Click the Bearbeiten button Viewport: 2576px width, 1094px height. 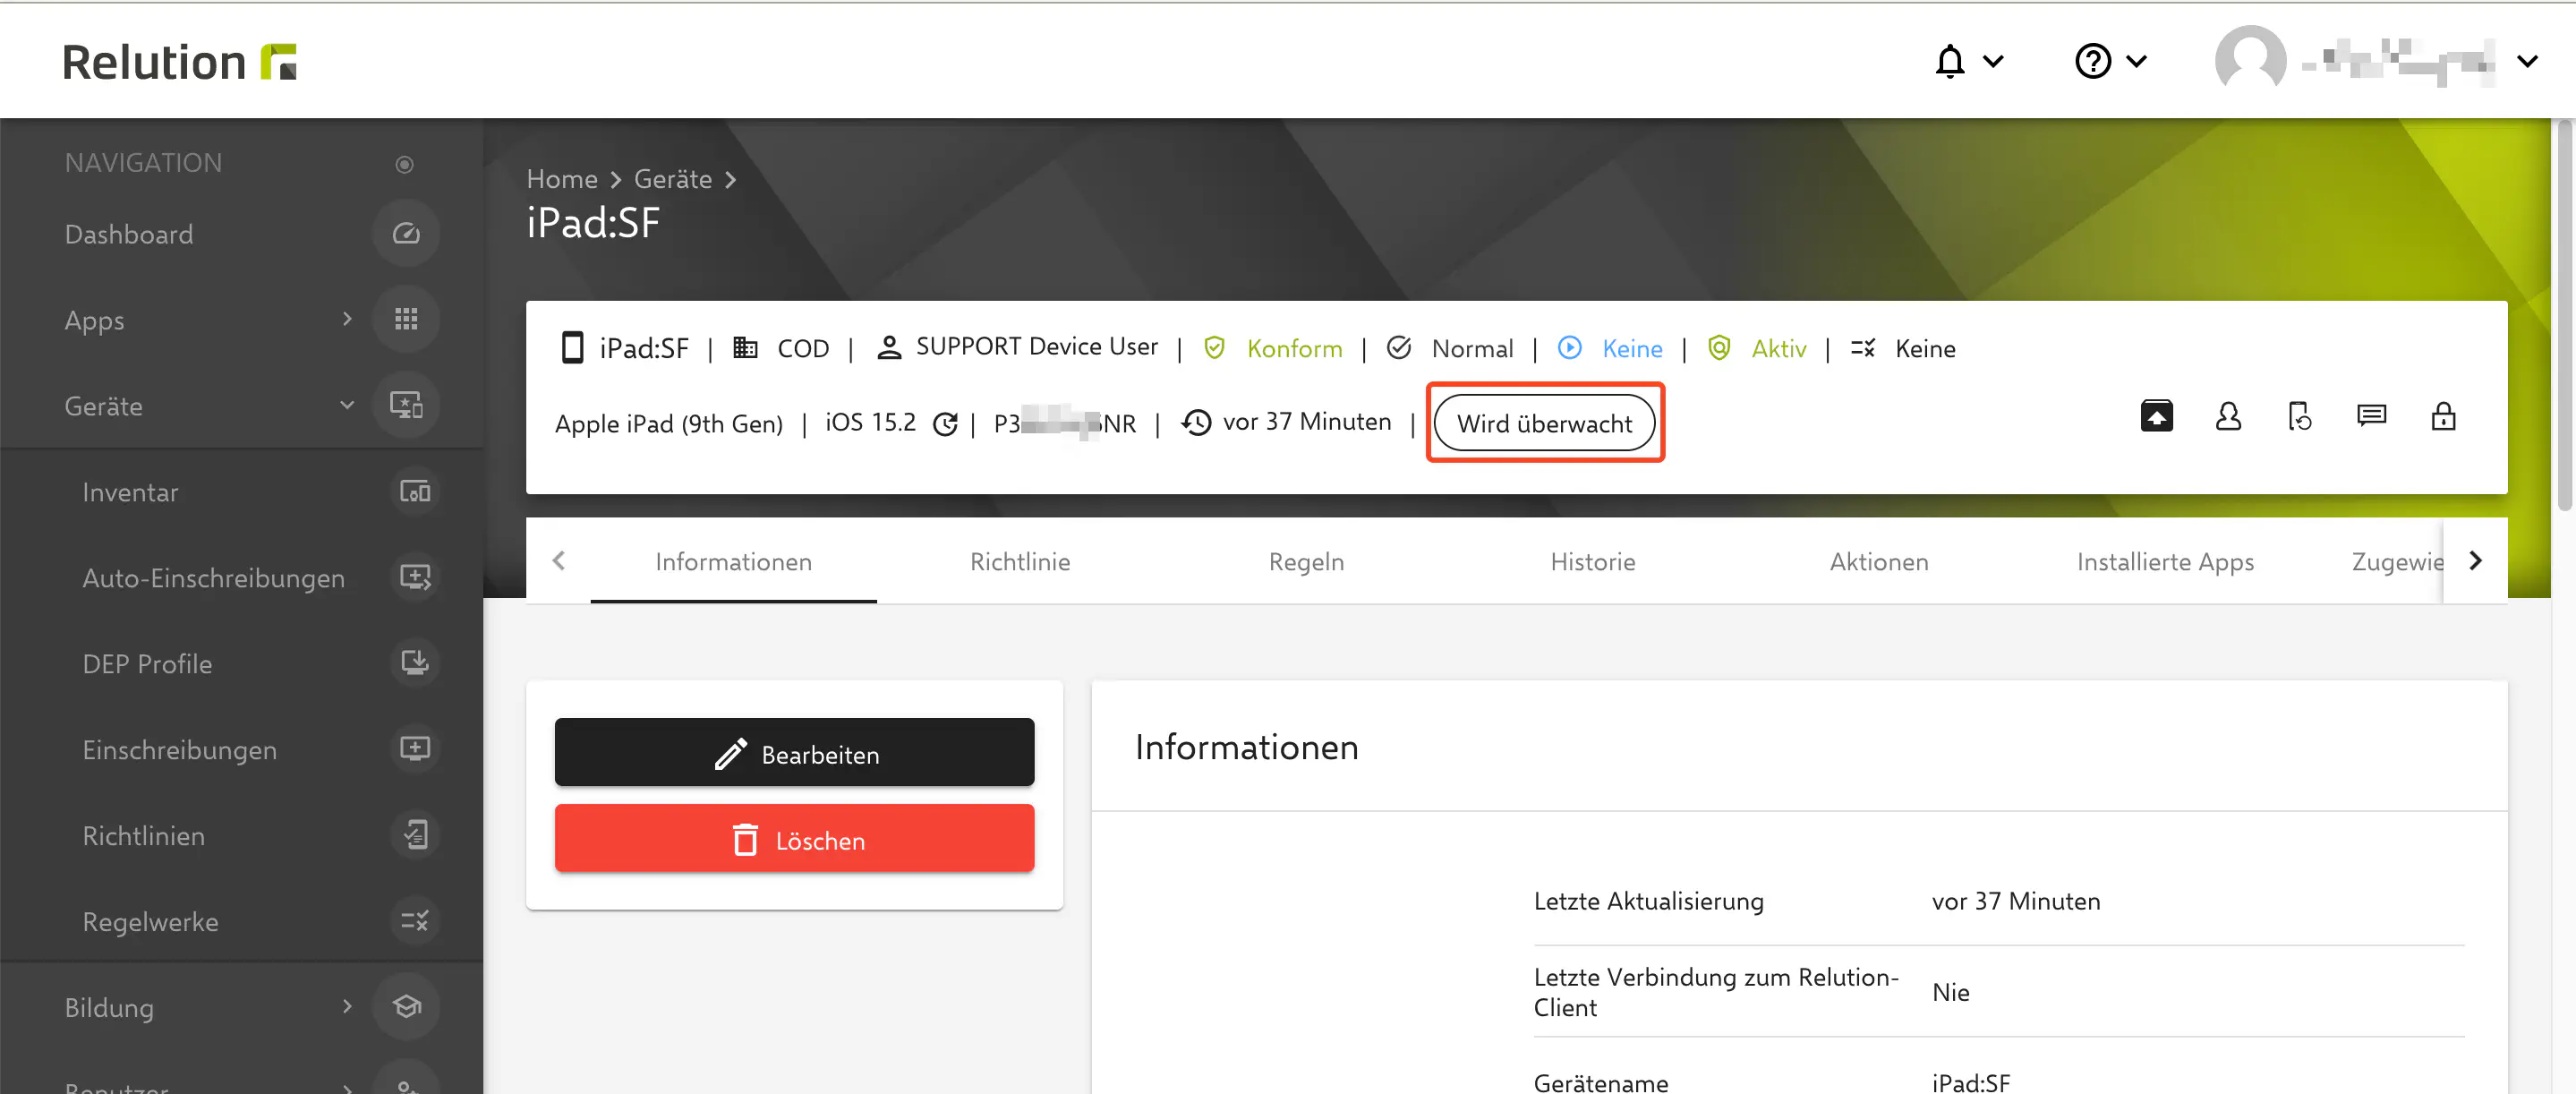point(794,754)
